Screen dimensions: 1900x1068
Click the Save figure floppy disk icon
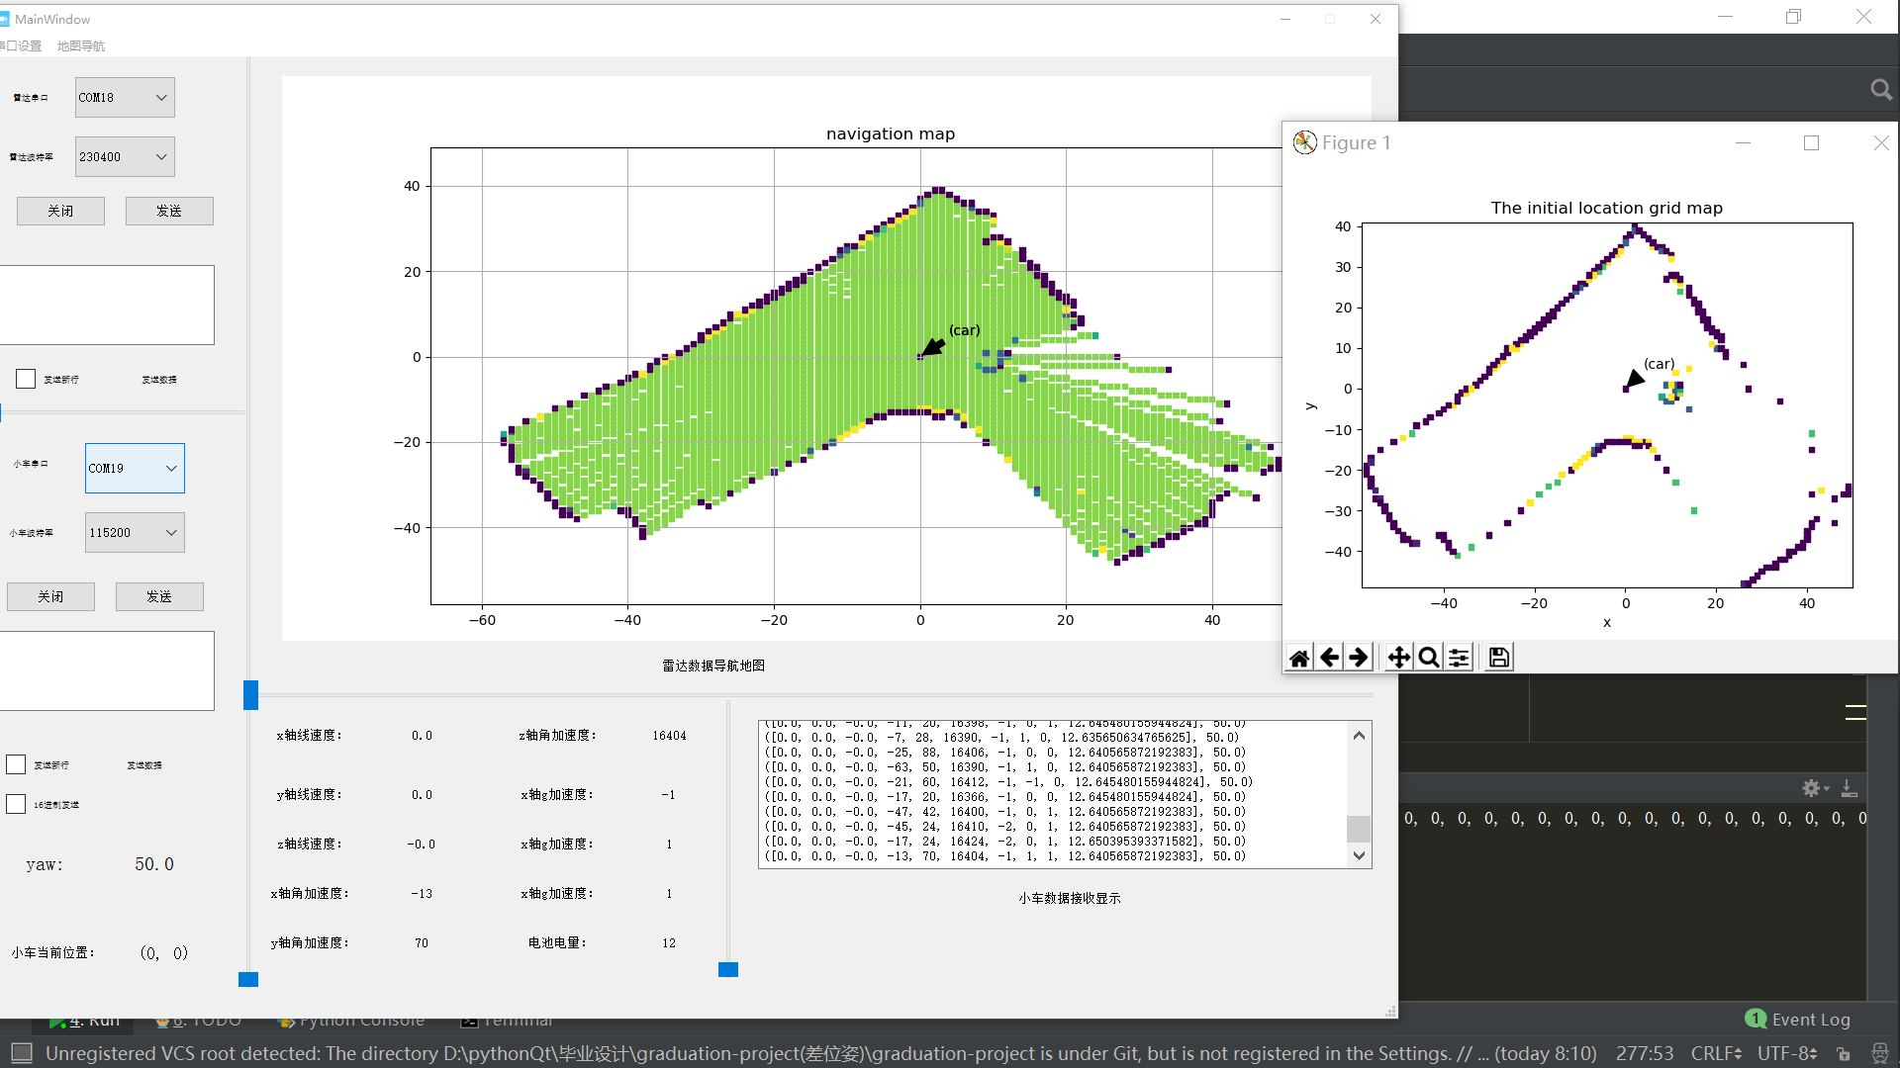(1498, 658)
